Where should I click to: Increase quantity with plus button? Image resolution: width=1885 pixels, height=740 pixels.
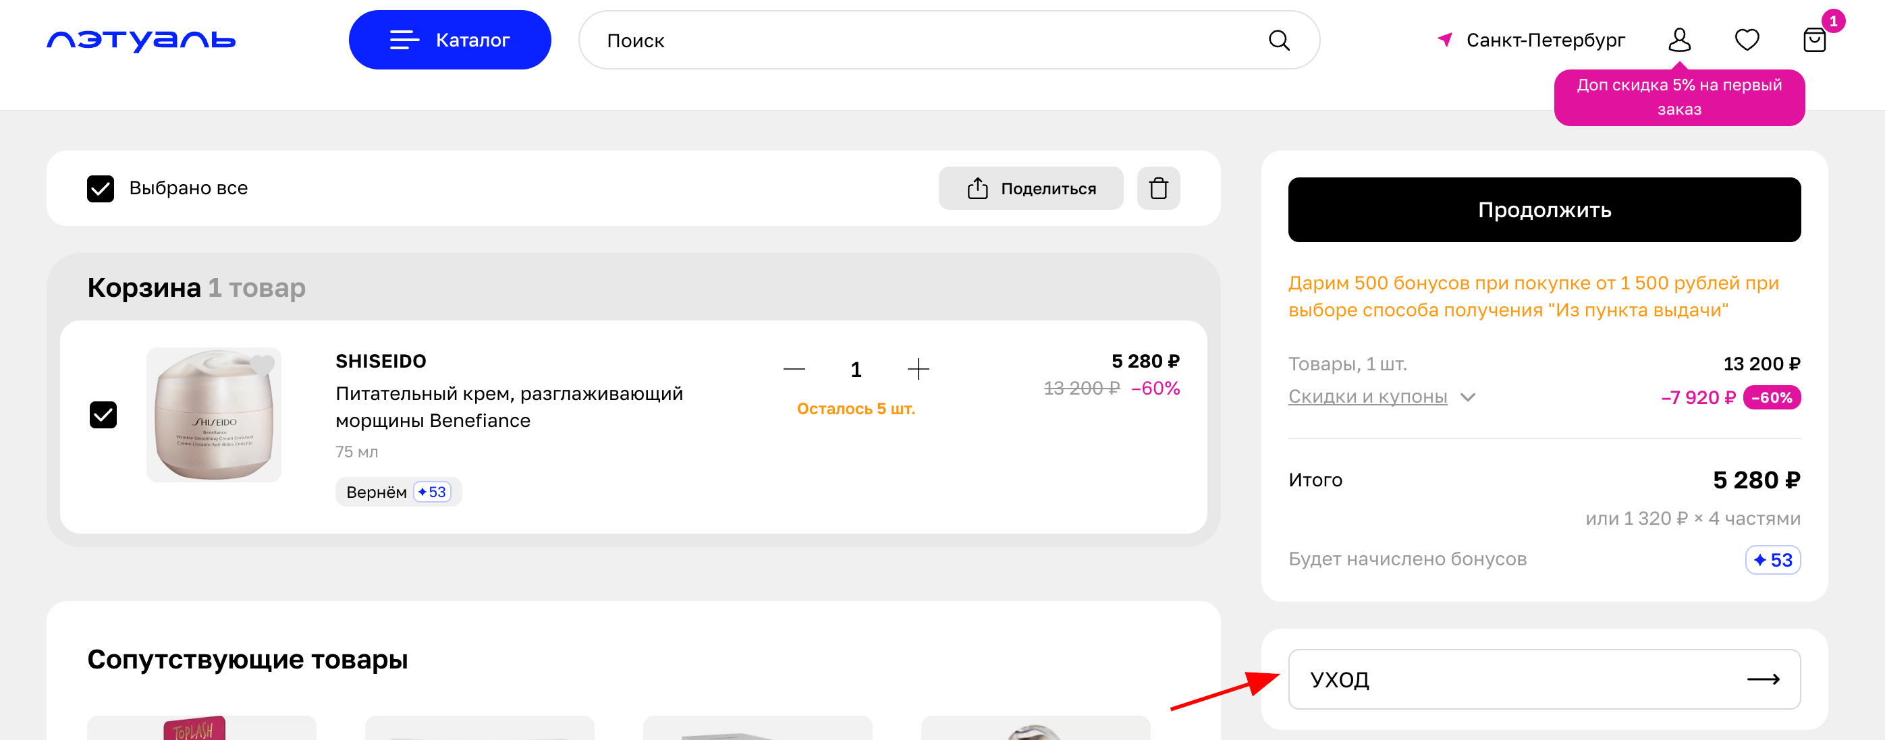[918, 369]
